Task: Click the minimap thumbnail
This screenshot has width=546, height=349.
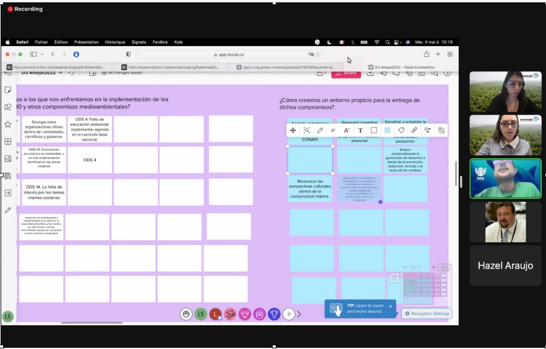Action: [426, 288]
